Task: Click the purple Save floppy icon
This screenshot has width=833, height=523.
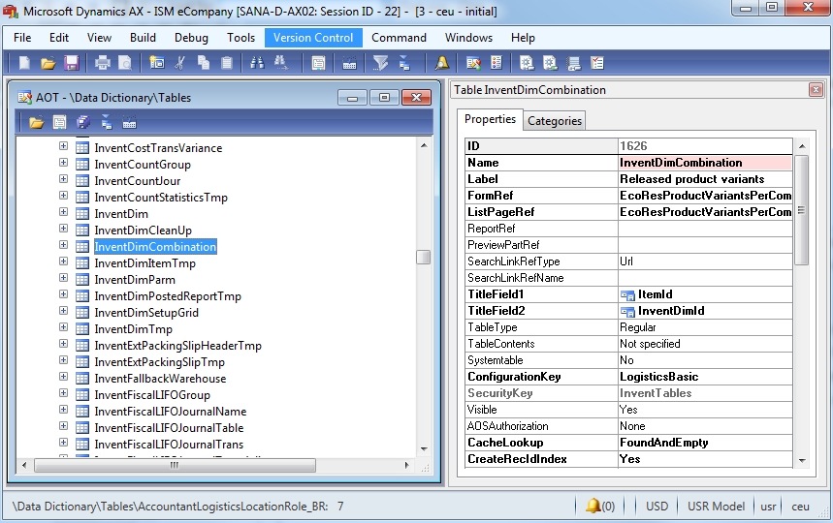Action: point(71,64)
